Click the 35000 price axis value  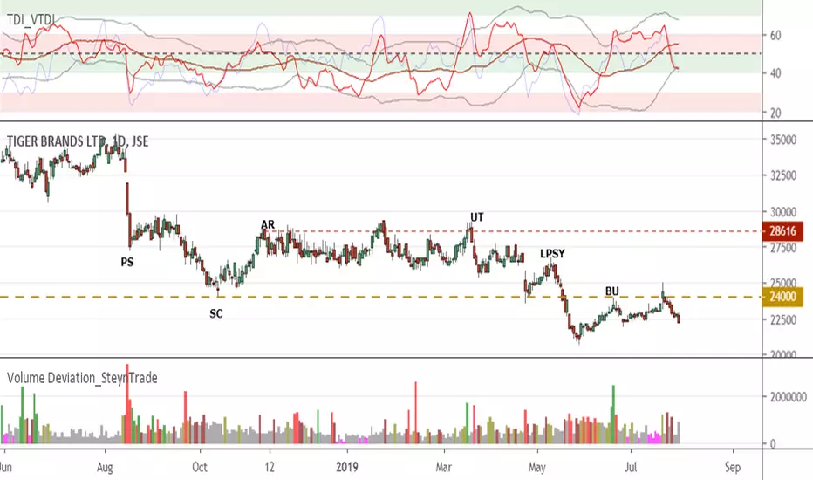click(783, 141)
